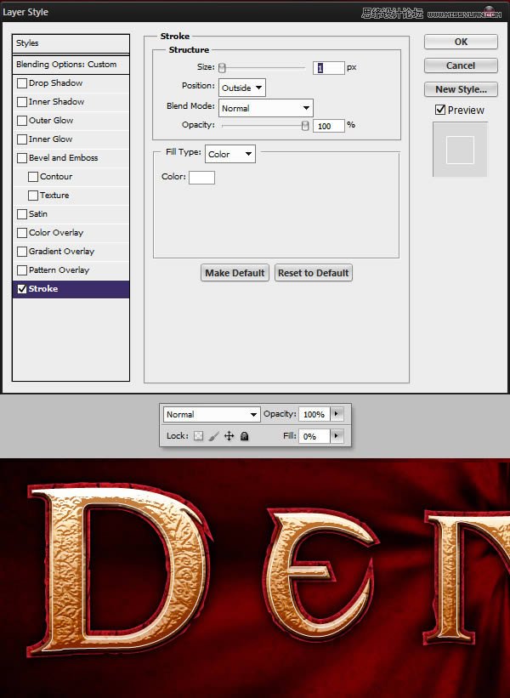Click the layer Opacity 100% field
Screen dimensions: 510x698
tap(314, 414)
